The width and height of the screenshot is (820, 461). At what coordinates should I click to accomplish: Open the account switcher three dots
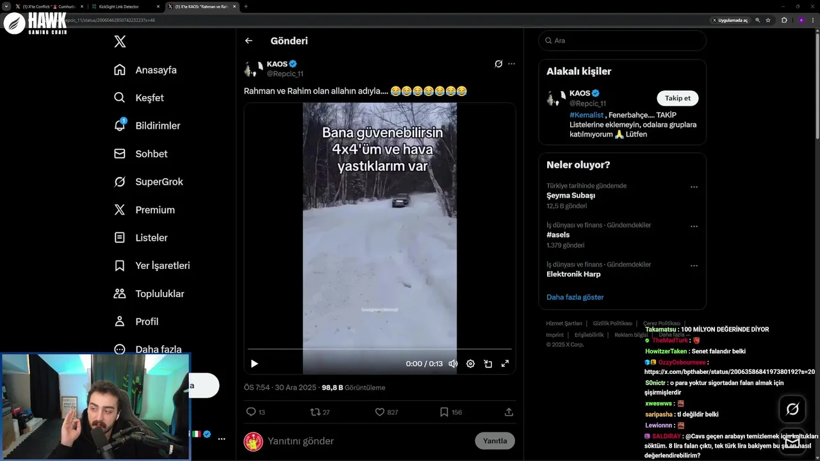[x=222, y=439]
